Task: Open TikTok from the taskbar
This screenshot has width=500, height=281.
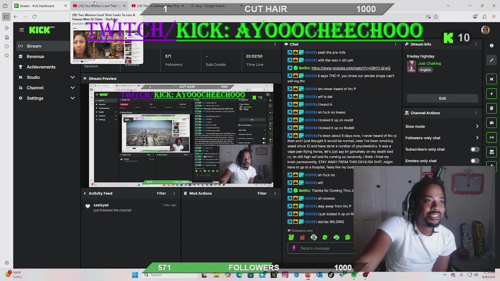Action: click(x=331, y=275)
